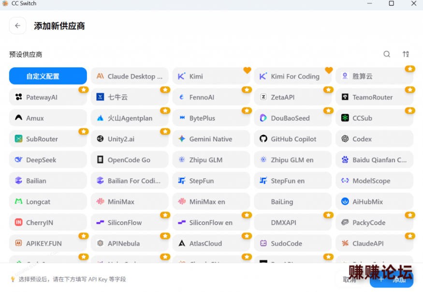The image size is (423, 292).
Task: Select the 自定义配置 custom config button
Action: point(48,76)
